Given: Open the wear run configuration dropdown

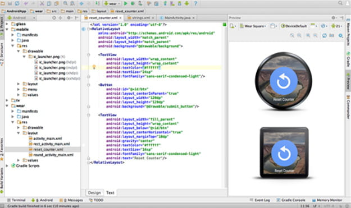Looking at the screenshot, I should coord(112,3).
